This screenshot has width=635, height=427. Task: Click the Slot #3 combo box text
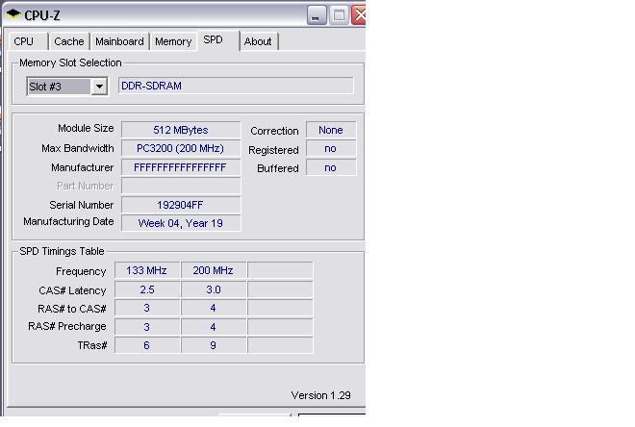coord(59,87)
